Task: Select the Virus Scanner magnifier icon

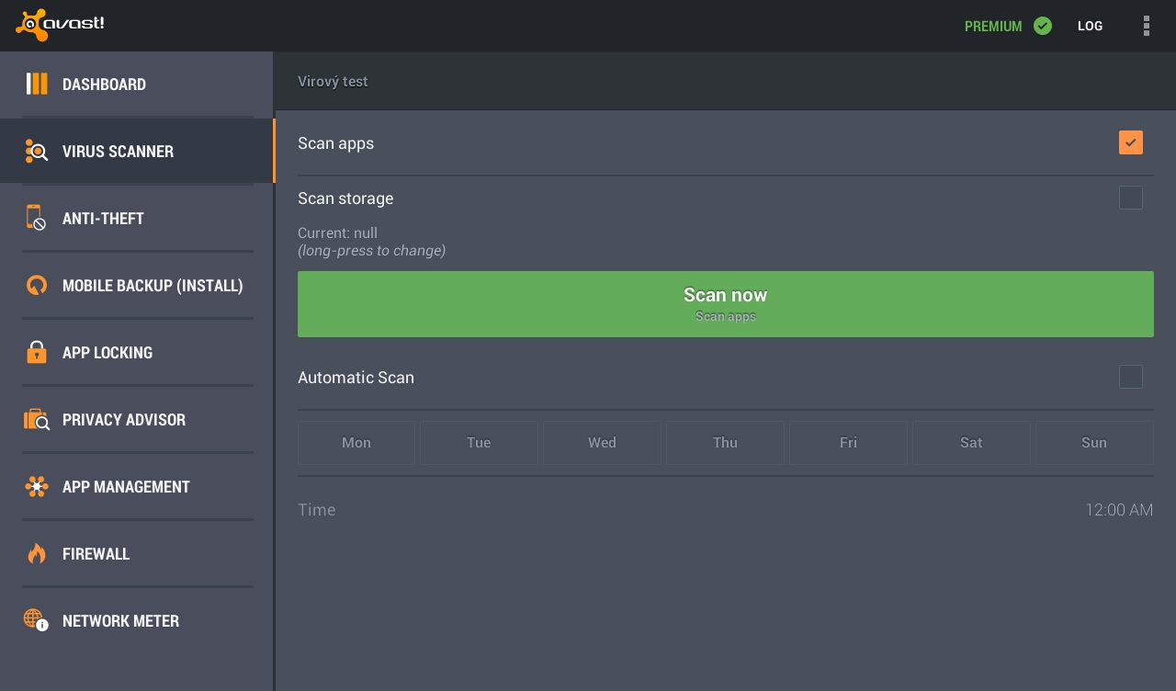Action: tap(37, 151)
